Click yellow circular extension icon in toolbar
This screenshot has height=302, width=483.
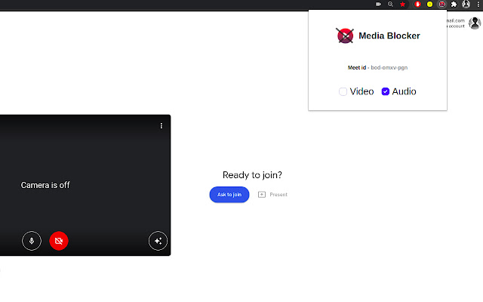click(429, 5)
